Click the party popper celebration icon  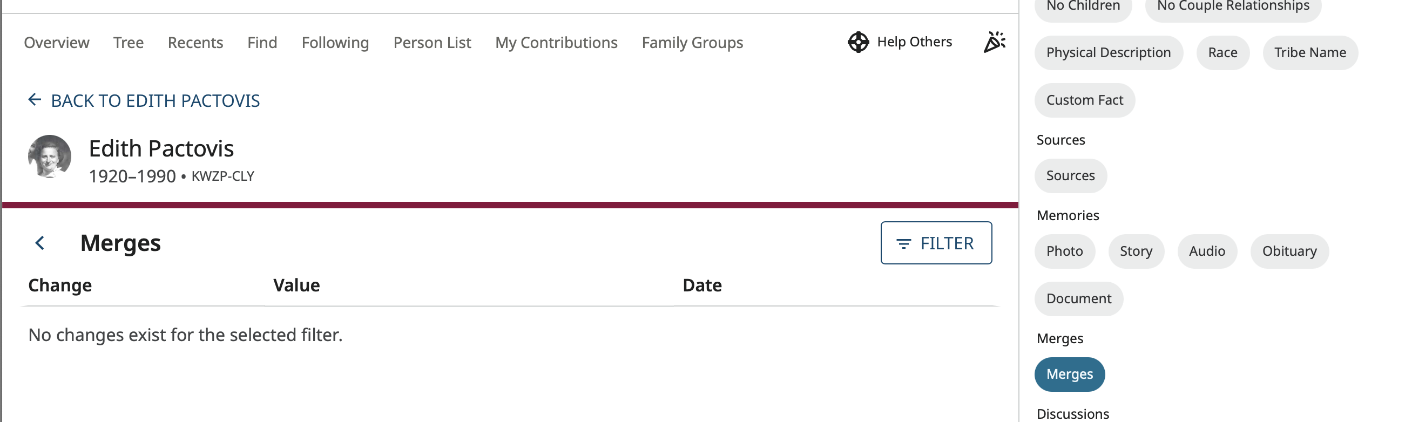[x=994, y=42]
